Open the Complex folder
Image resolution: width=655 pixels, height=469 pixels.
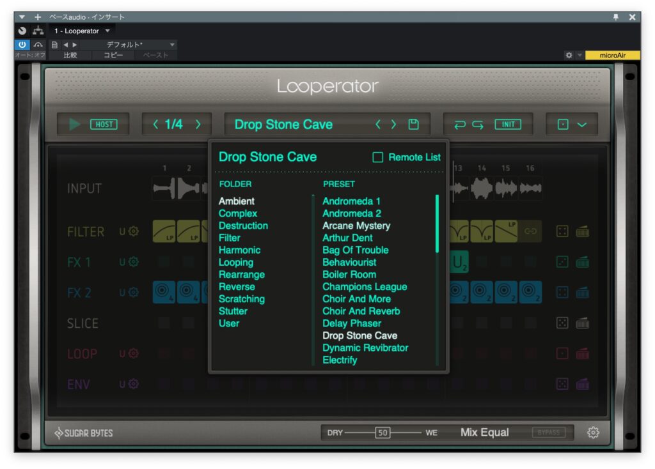[238, 213]
